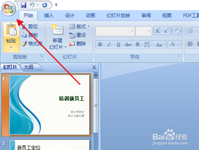Image resolution: width=199 pixels, height=150 pixels.
Task: Open the 审阅 ribbon tab
Action: point(146,16)
